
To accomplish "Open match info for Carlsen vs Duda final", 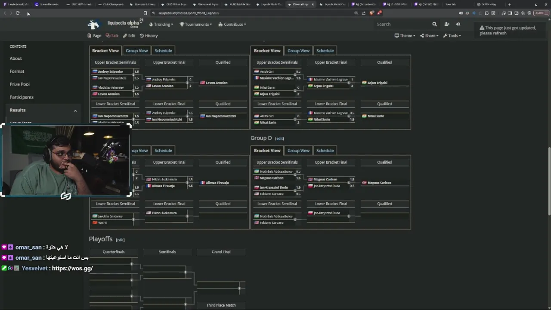I will point(349,183).
